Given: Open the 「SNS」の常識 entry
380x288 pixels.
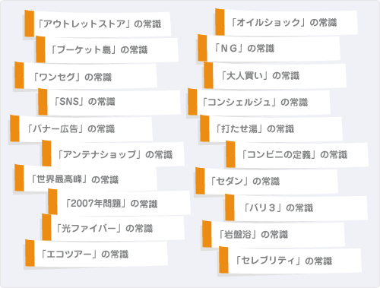Looking at the screenshot, I should pos(109,102).
